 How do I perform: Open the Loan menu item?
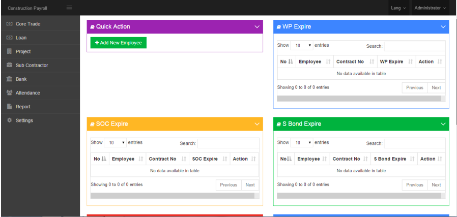click(x=21, y=38)
